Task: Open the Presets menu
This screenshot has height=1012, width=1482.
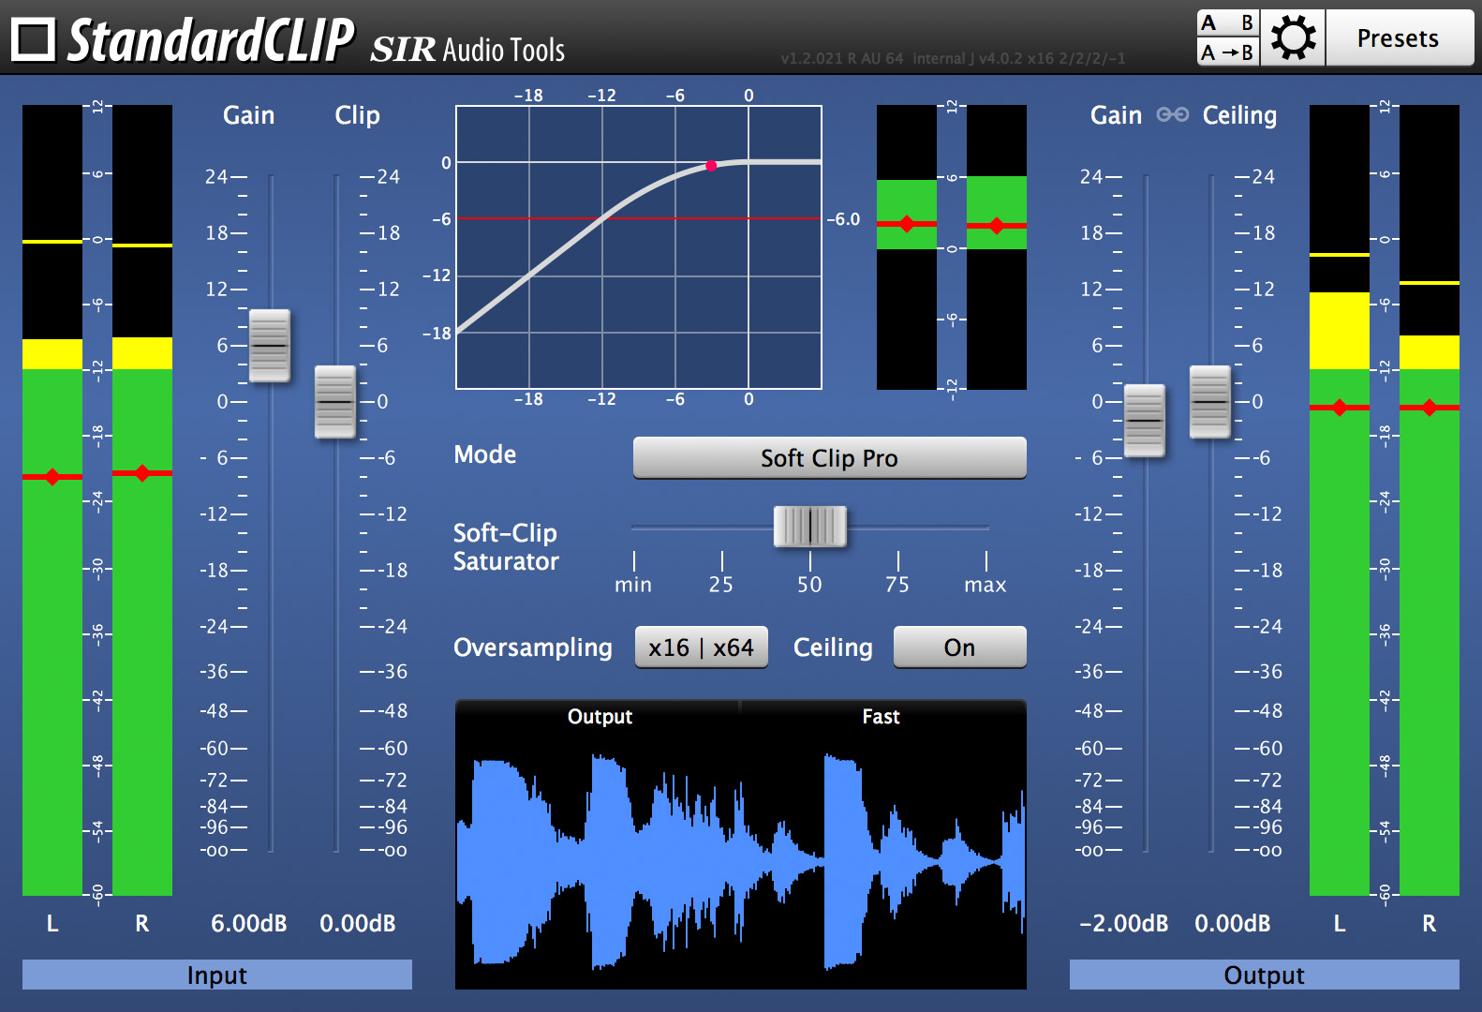Action: pos(1399,38)
